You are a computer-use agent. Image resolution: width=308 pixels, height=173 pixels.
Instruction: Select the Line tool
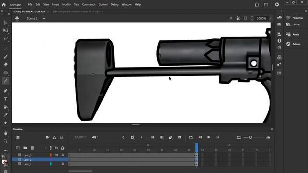tap(5, 81)
